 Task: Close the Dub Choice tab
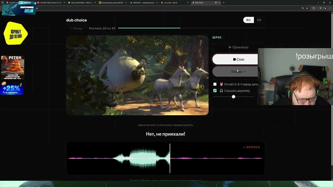219,3
